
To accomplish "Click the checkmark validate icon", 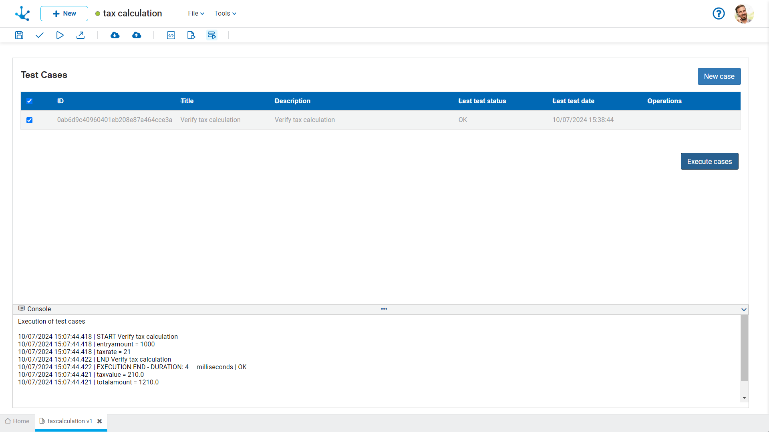I will 39,35.
